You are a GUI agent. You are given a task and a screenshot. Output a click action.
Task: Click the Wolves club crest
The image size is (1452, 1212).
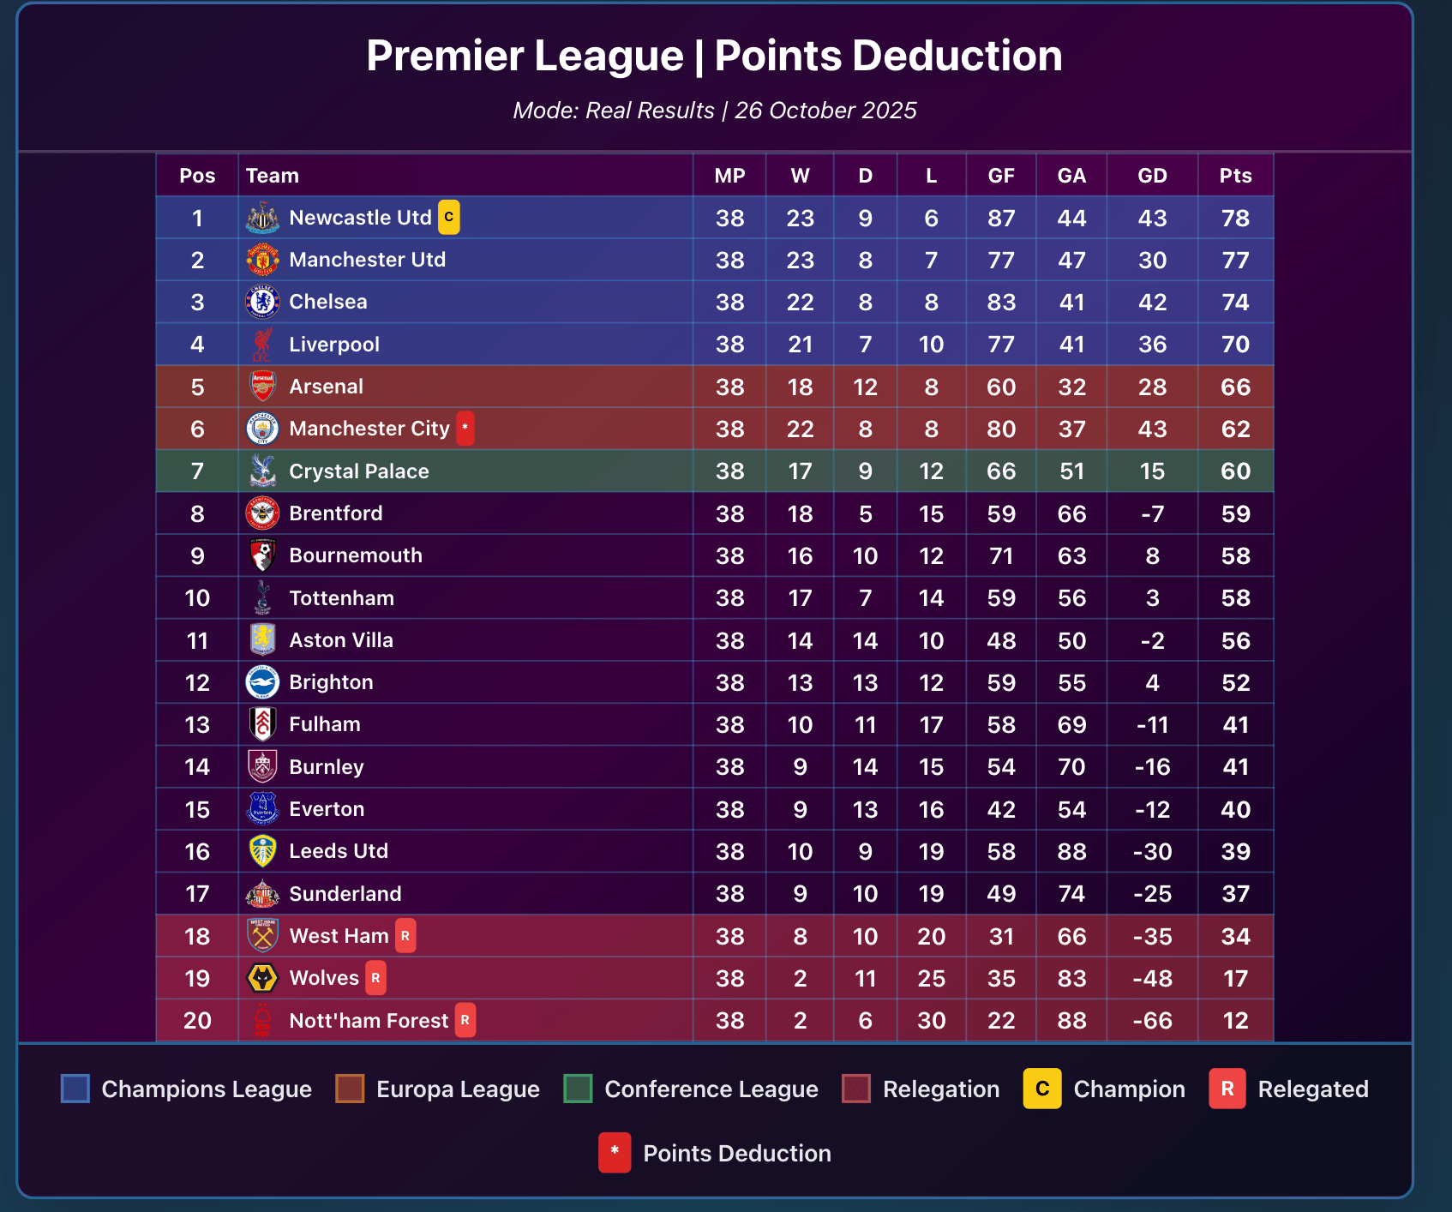point(262,978)
